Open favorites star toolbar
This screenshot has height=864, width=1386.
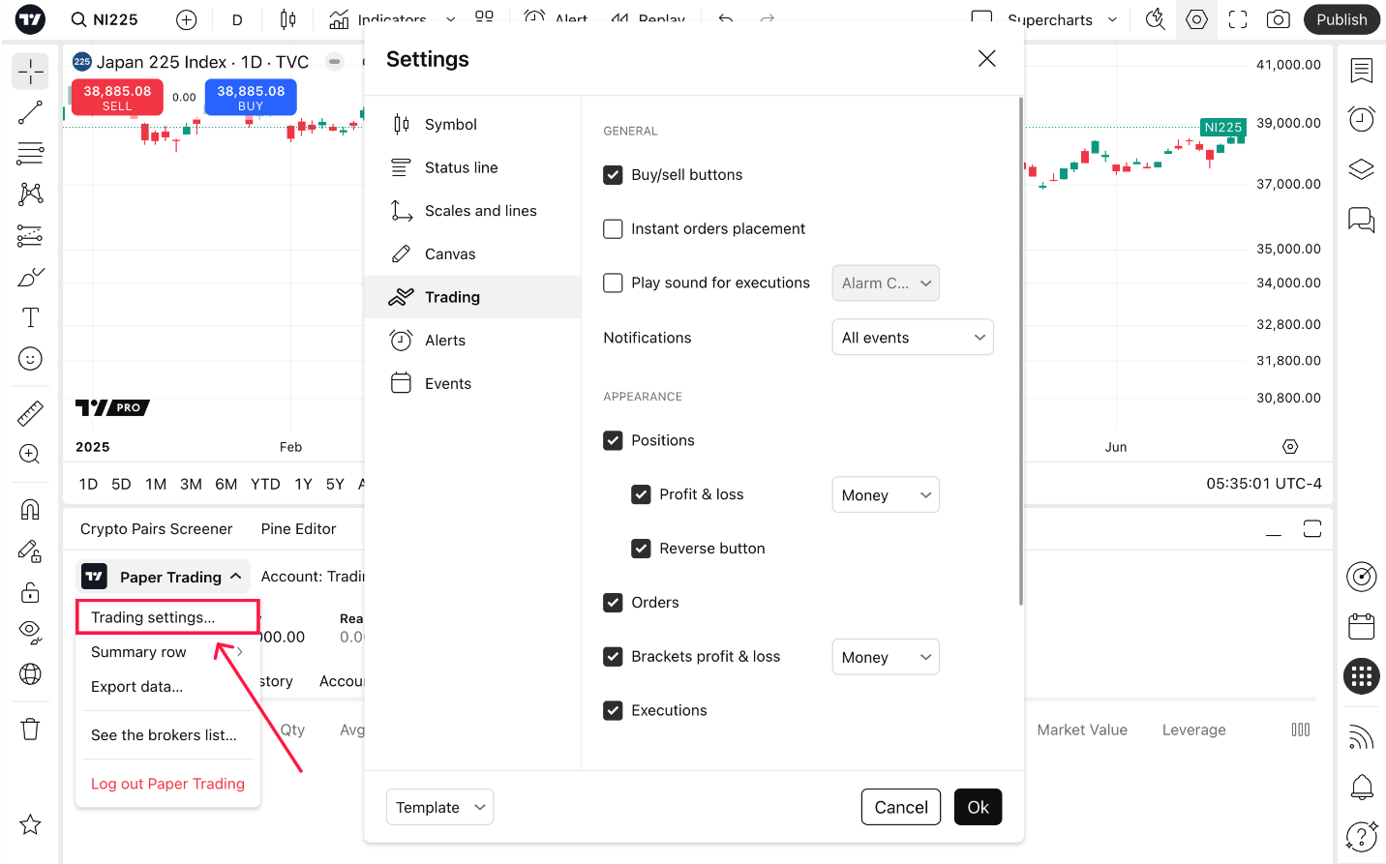click(30, 824)
